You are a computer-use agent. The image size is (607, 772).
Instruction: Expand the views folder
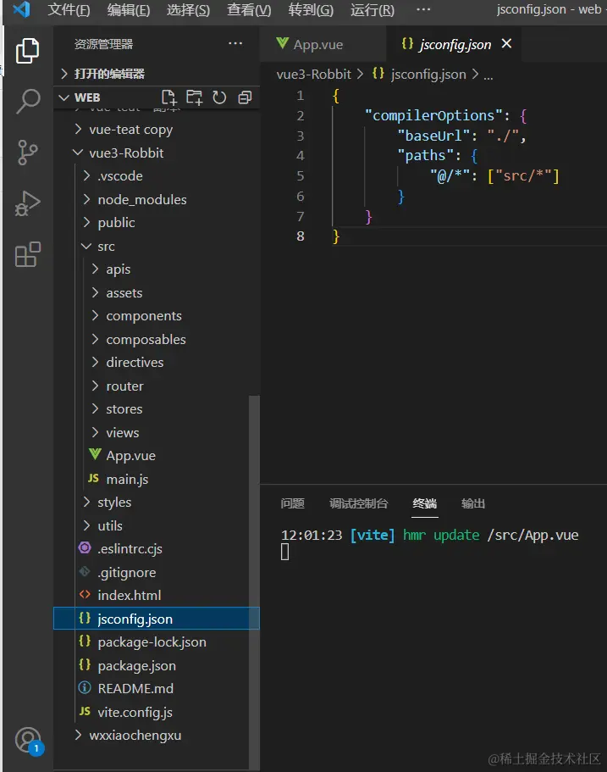tap(157, 433)
